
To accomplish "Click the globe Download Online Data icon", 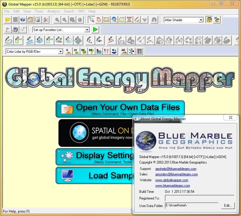I will point(23,20).
